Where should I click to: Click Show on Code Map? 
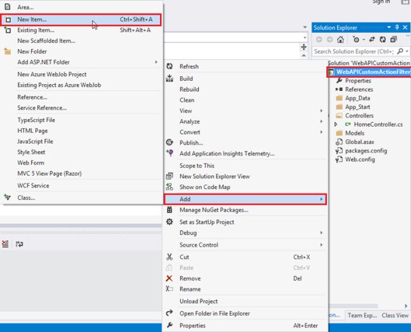[245, 187]
